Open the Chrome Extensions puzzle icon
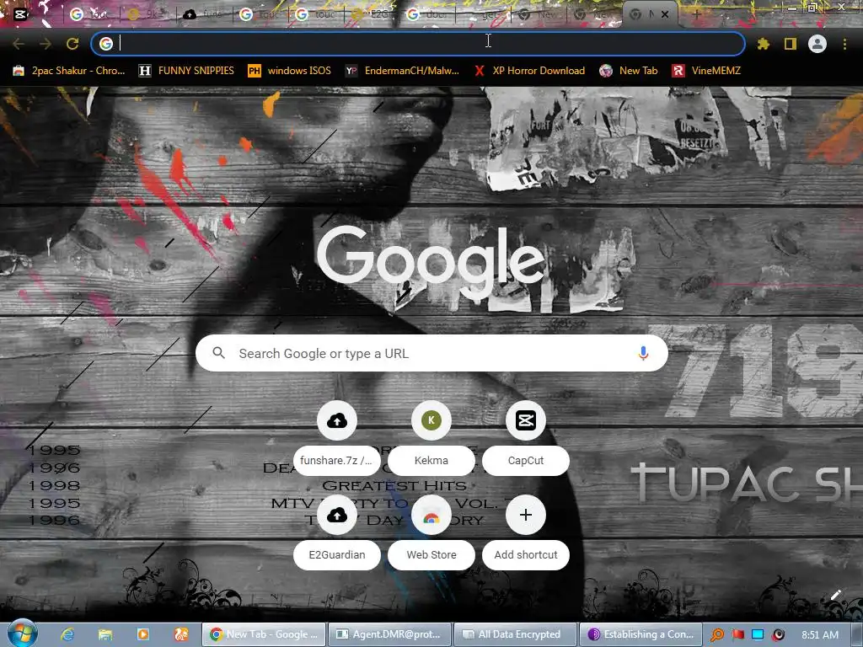 point(764,44)
